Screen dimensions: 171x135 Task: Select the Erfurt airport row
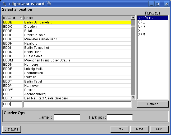tap(67, 31)
